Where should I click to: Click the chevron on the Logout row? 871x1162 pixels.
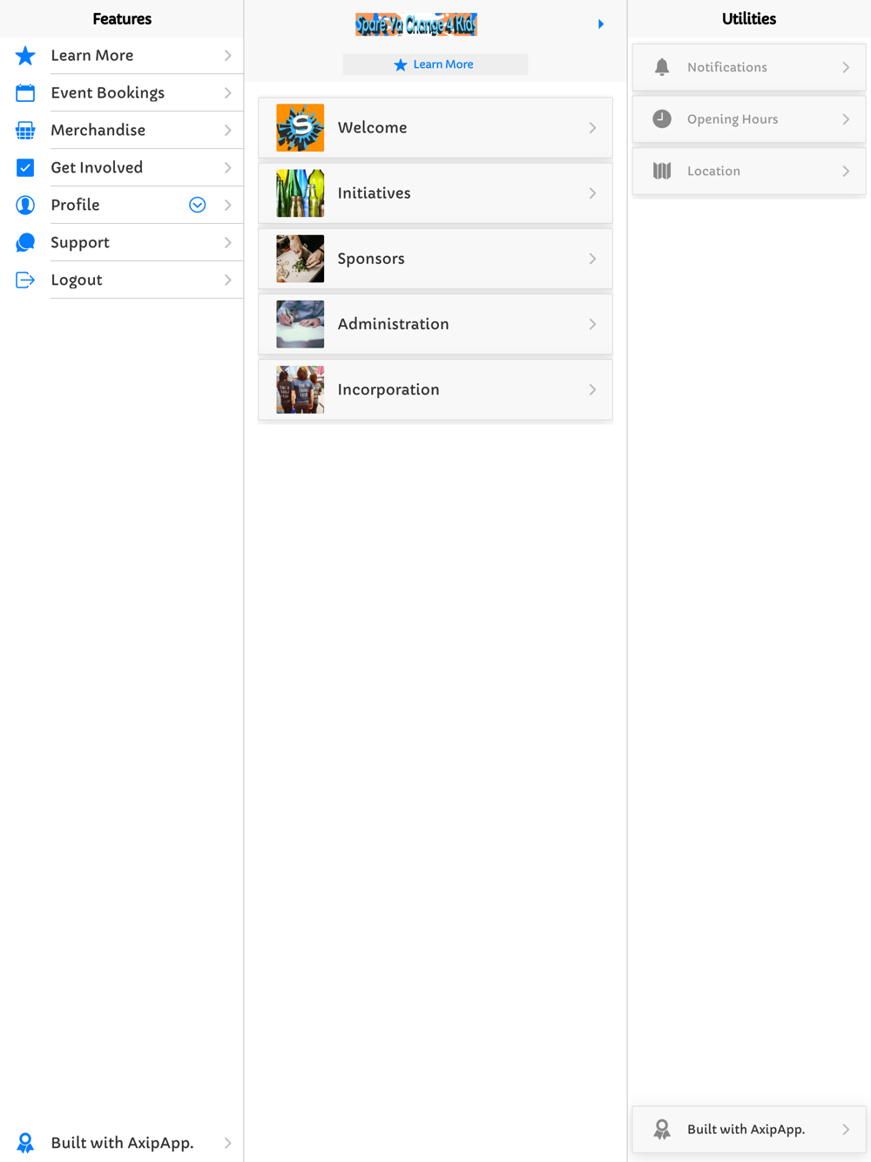coord(227,280)
